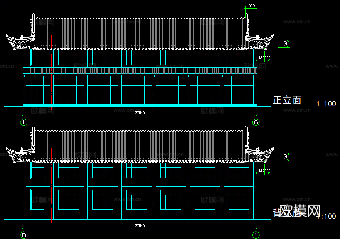Select the 27540 overall dimension under back elevation
Image resolution: width=340 pixels, height=239 pixels.
click(x=139, y=225)
